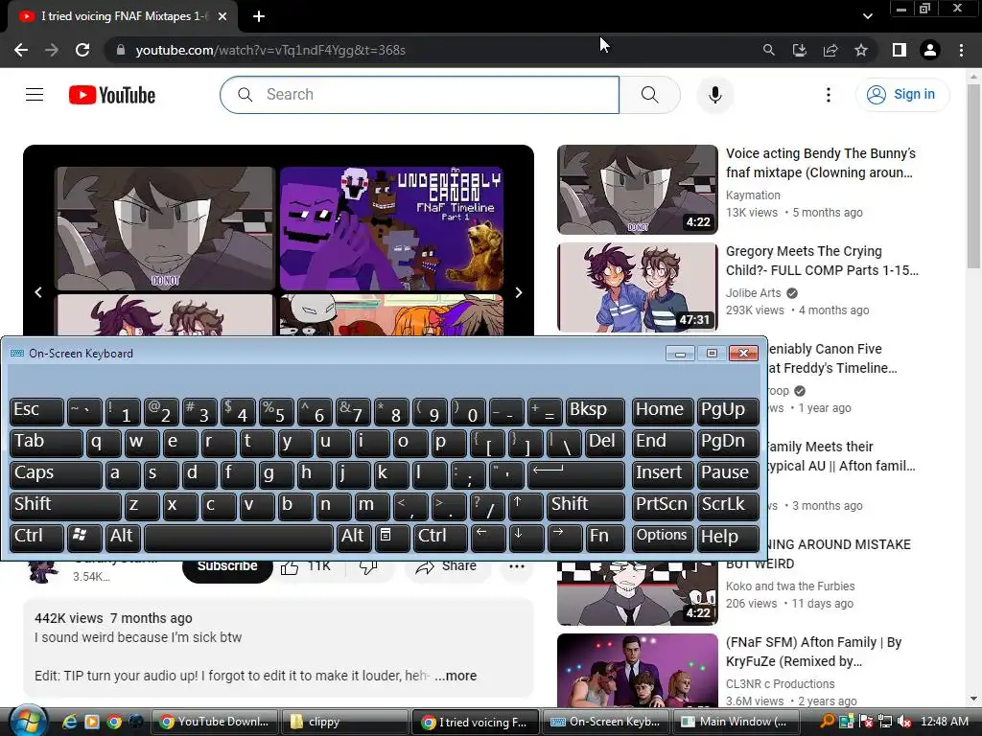Close the FNAF Mixtapes browser tab
982x736 pixels.
point(222,16)
